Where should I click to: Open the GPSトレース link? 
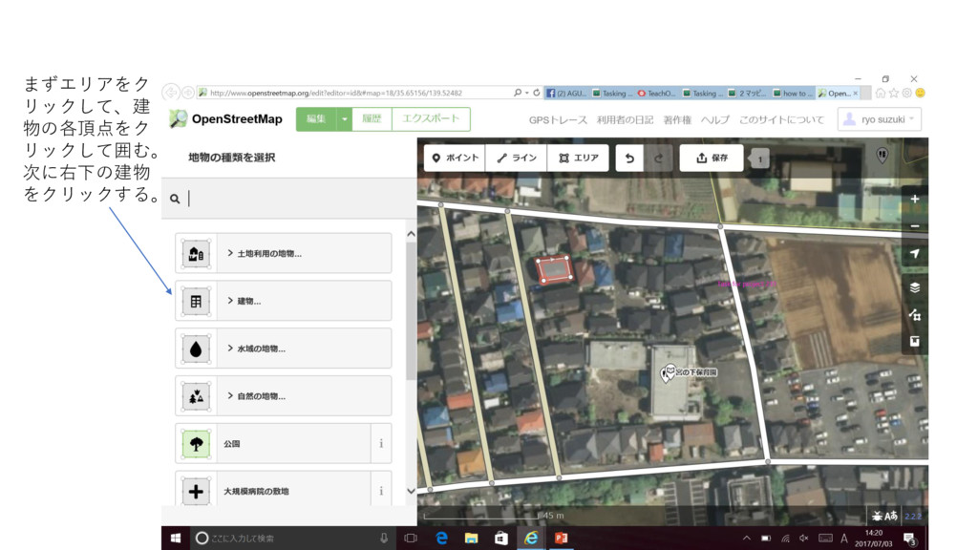pos(558,120)
